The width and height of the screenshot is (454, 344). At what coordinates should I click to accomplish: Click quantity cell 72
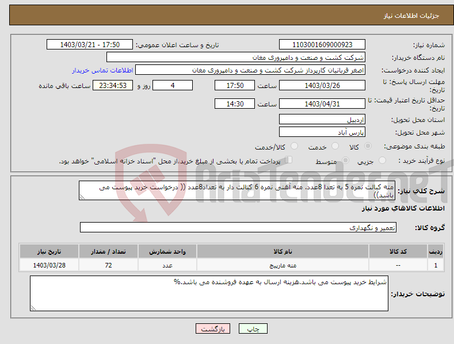coord(108,265)
